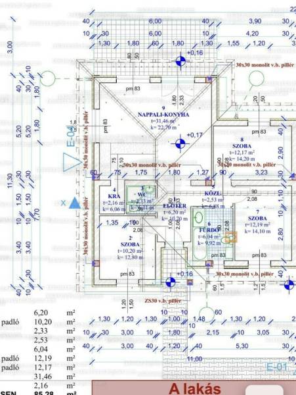Screen dimensions: 296x395
Task: Click the pillar square beside KÖZL
Action: [208, 182]
